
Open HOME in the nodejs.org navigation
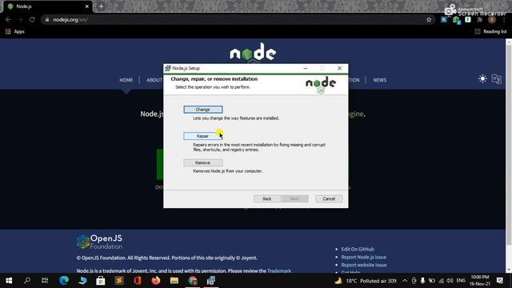click(x=126, y=80)
